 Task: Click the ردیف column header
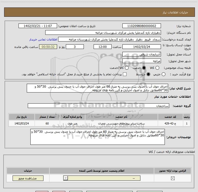(x=187, y=117)
